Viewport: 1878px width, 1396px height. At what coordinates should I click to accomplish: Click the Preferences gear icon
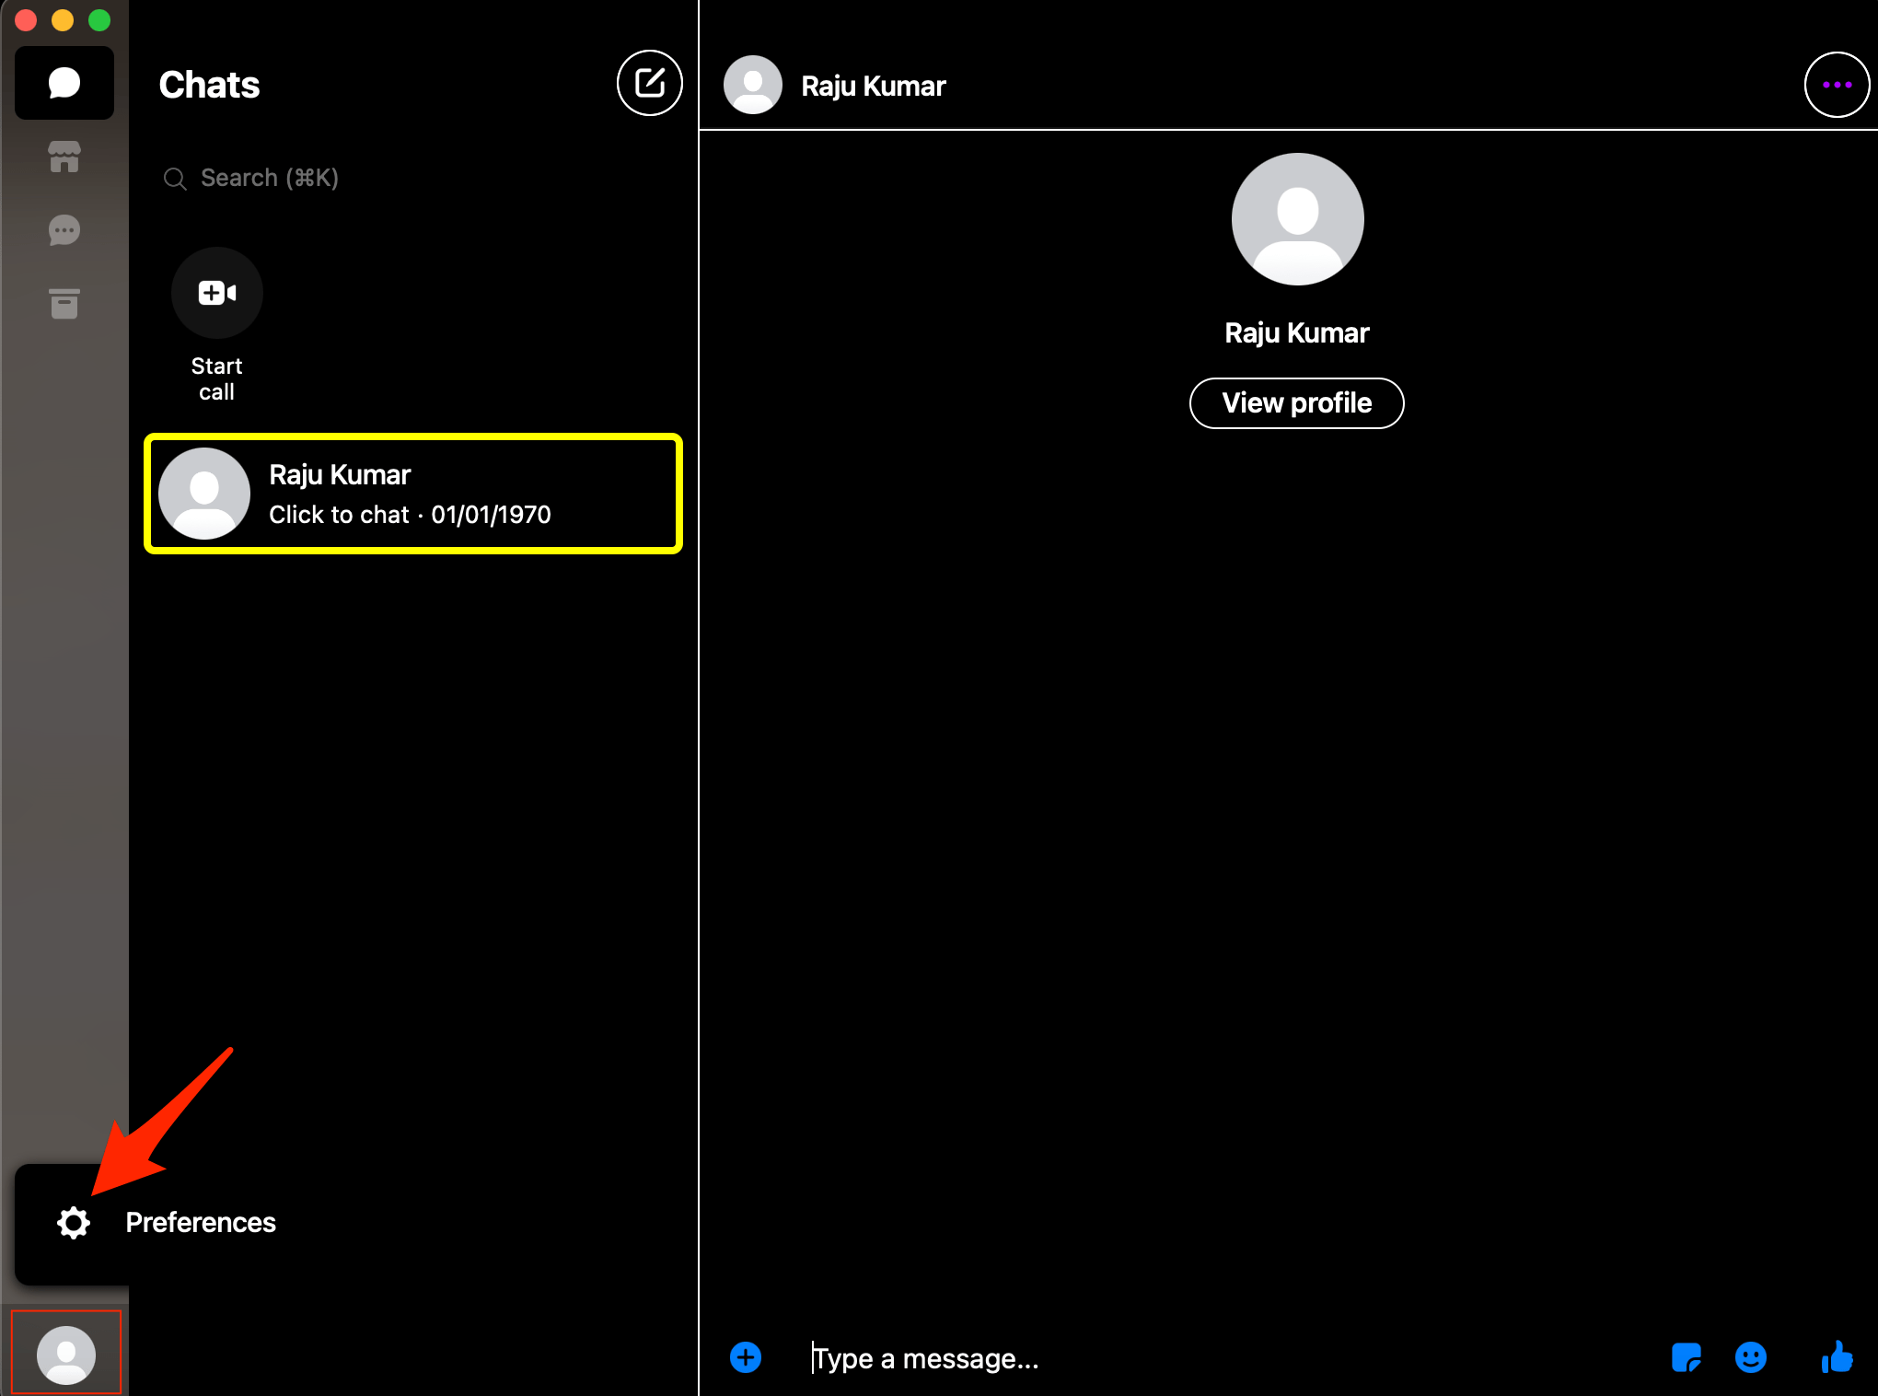pos(73,1223)
